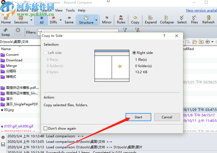Close the Copy to Side dialog
Viewport: 217px width, 153px height.
coord(177,36)
